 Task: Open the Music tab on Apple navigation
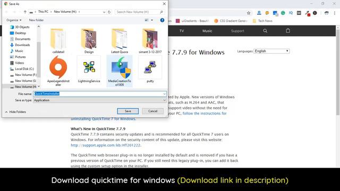[207, 31]
